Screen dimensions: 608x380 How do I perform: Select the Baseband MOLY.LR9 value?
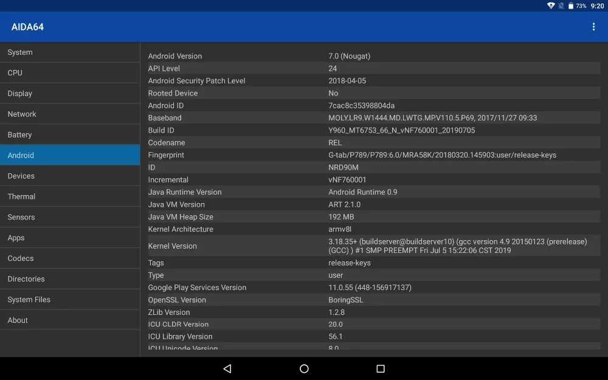432,118
